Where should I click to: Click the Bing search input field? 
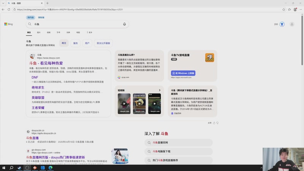tap(78, 24)
